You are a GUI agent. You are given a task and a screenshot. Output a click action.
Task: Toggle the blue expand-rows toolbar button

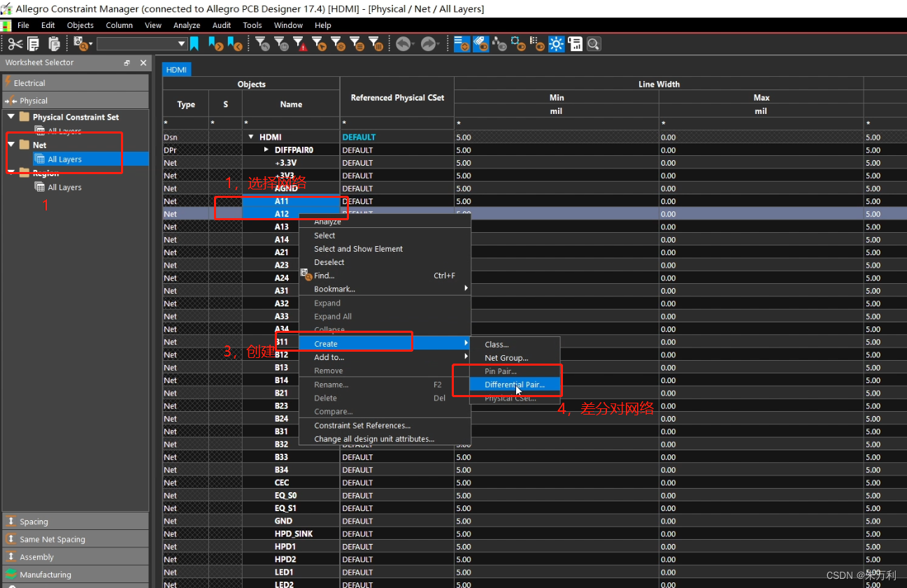[x=462, y=44]
